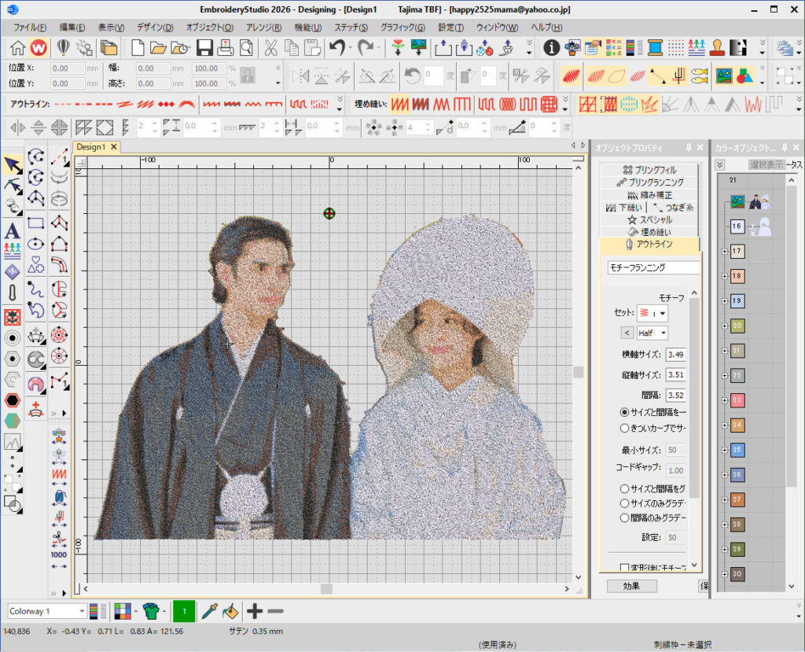Click the Print Preview icon

coord(246,48)
